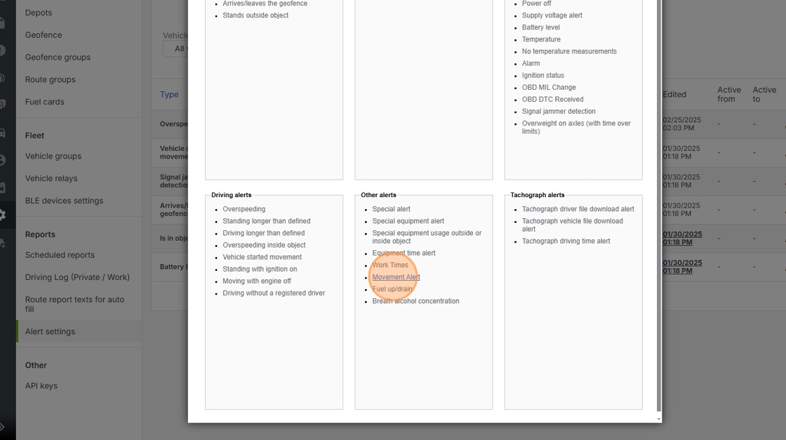Choose the Power off alert

[536, 4]
